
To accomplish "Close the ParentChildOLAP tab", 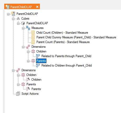I will (37, 7).
